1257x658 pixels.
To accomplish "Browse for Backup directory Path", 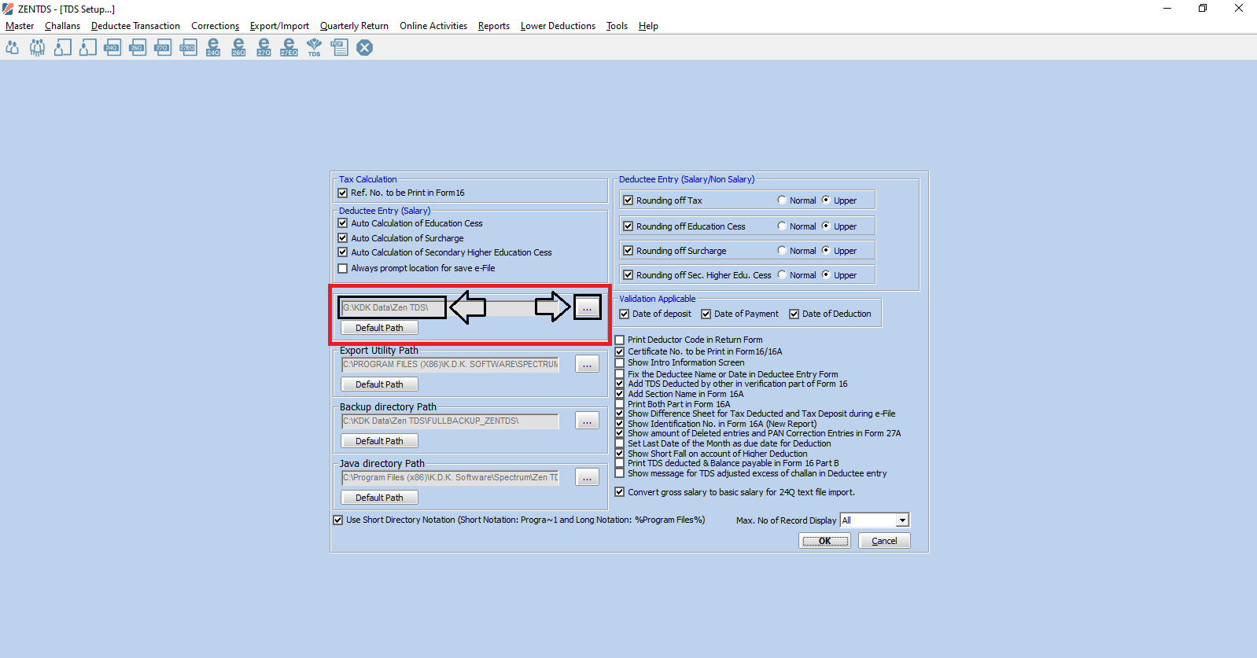I will (587, 421).
